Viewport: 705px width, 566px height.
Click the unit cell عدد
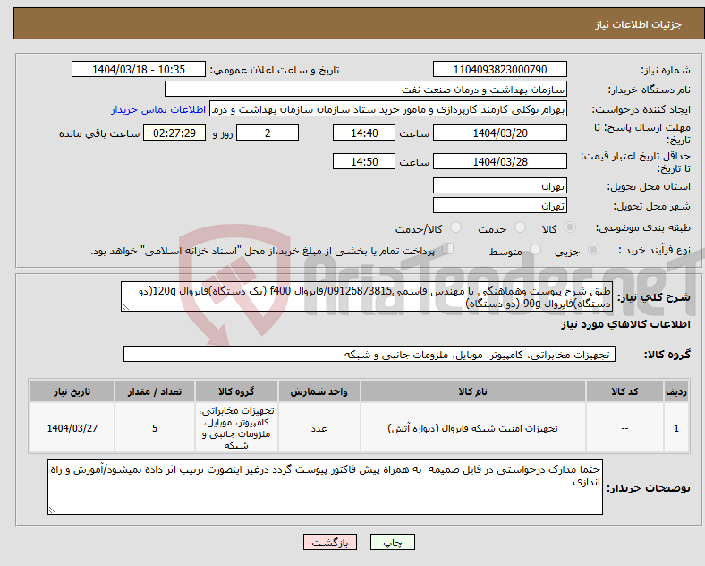coord(319,428)
